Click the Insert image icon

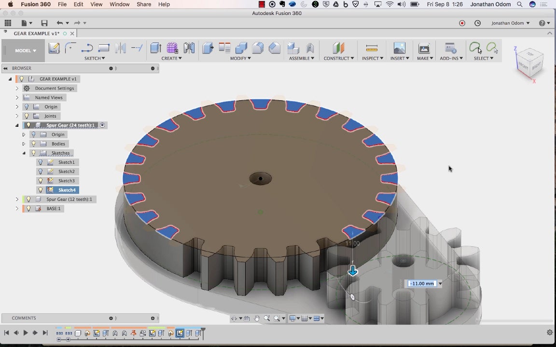399,48
